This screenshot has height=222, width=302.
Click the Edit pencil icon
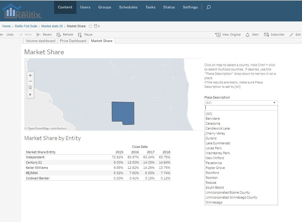(x=291, y=34)
